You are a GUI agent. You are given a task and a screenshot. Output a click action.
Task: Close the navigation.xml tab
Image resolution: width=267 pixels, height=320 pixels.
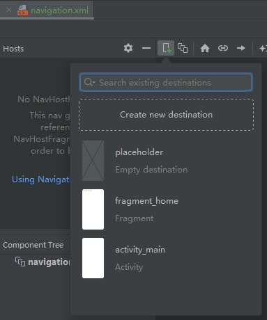pyautogui.click(x=9, y=10)
